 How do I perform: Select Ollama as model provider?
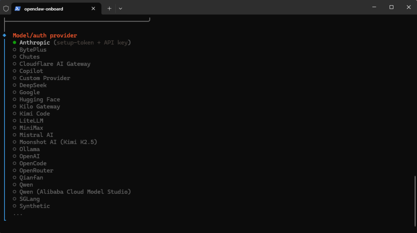pos(29,149)
